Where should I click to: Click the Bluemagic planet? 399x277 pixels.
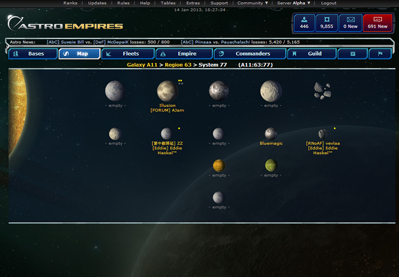271,134
